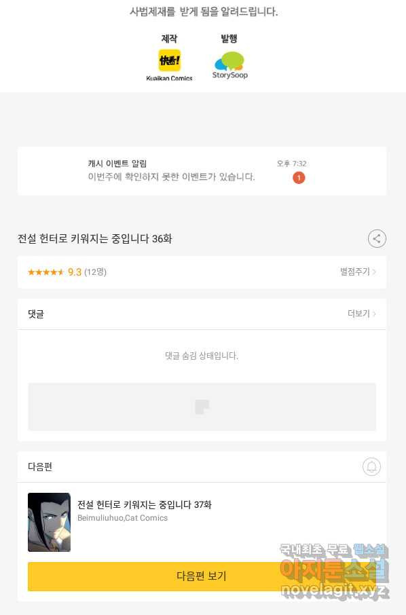Open episode 37 cover thumbnail
Viewport: 406px width, 615px height.
coord(49,522)
